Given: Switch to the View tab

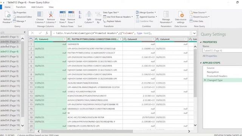Looking at the screenshot, I should tap(51, 7).
